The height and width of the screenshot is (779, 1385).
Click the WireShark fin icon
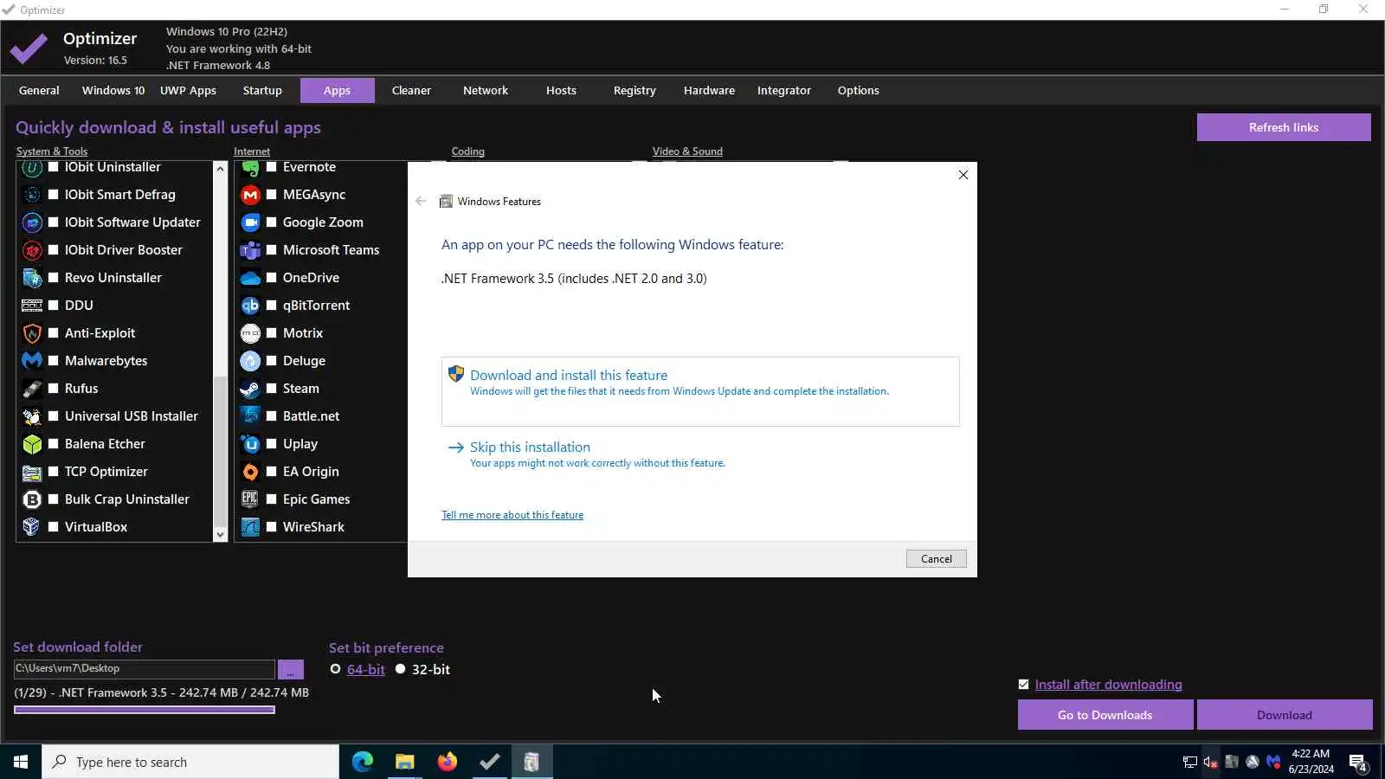click(x=250, y=527)
